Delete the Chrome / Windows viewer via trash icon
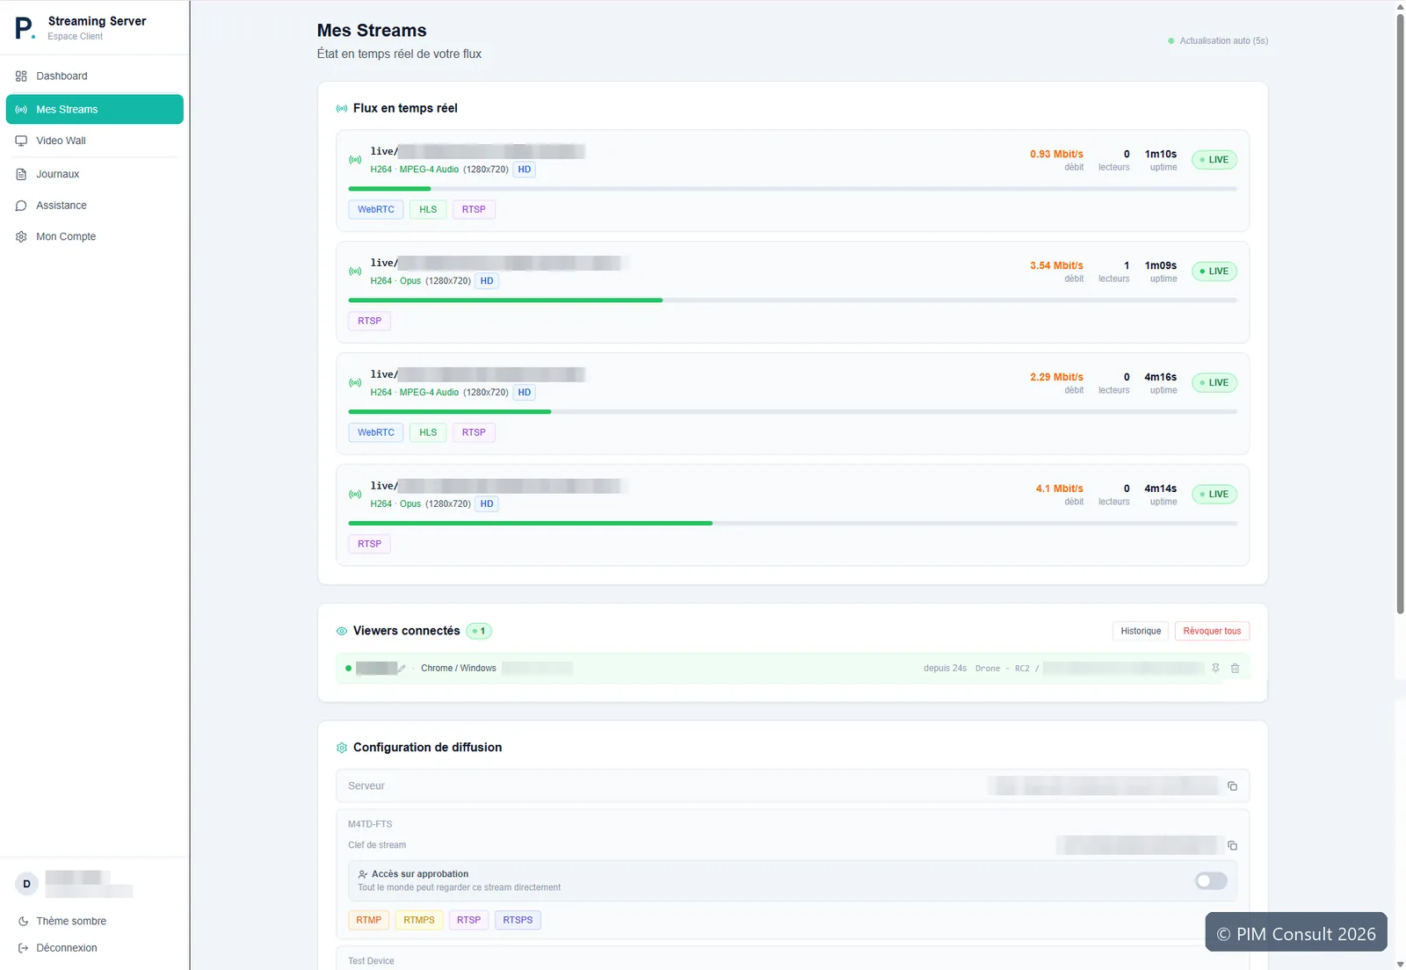Image resolution: width=1406 pixels, height=970 pixels. click(x=1235, y=669)
